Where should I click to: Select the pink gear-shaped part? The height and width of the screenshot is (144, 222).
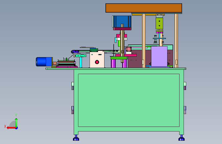[x=129, y=49]
